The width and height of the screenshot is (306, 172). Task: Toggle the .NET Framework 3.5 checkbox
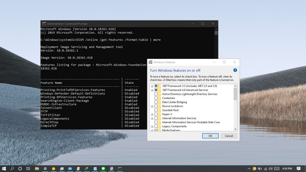[x=156, y=86]
